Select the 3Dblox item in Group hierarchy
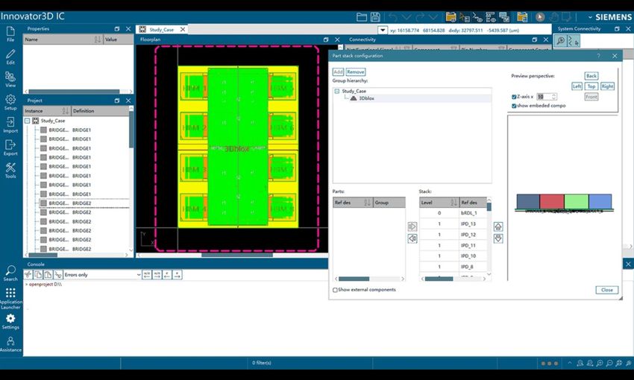The width and height of the screenshot is (634, 380). [366, 98]
